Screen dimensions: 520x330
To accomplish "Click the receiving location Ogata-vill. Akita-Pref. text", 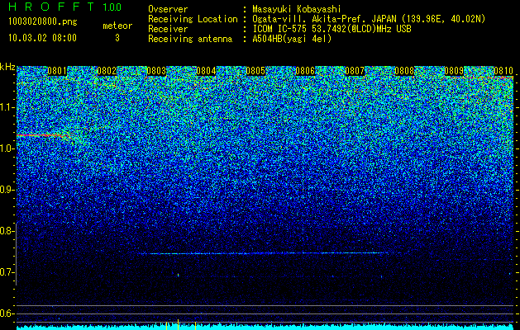I will (x=312, y=19).
